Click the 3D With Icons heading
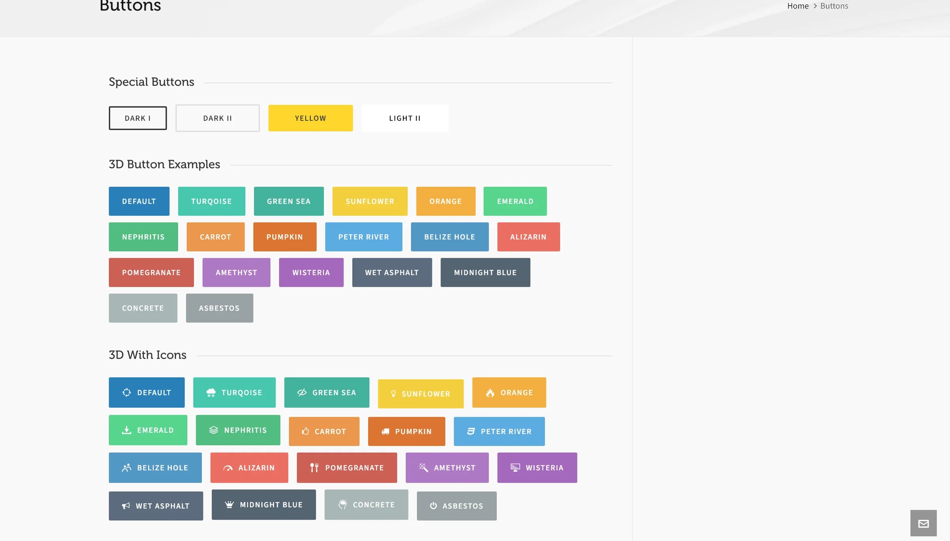950x541 pixels. 147,355
